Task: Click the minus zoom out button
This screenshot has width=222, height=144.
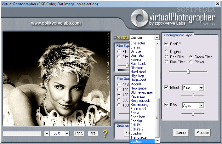Action: pyautogui.click(x=47, y=134)
